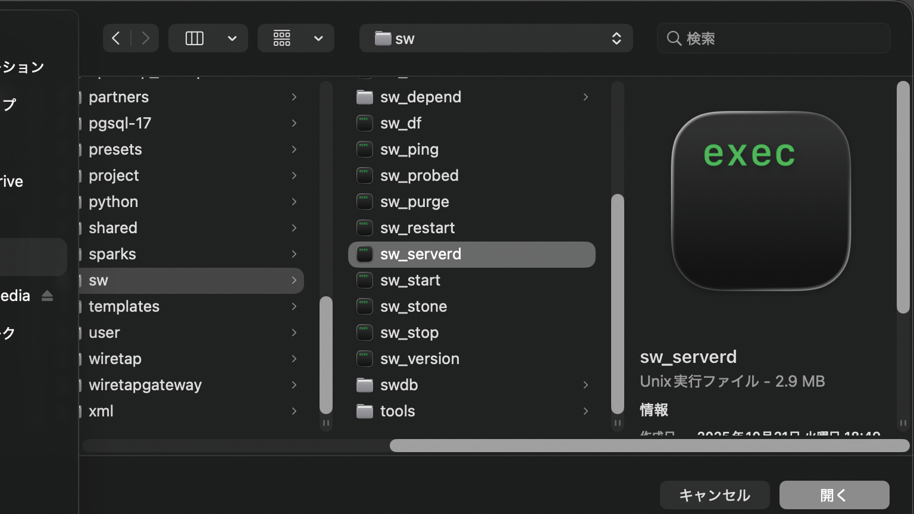914x514 pixels.
Task: Select the sw_ping executable file icon
Action: coord(364,149)
